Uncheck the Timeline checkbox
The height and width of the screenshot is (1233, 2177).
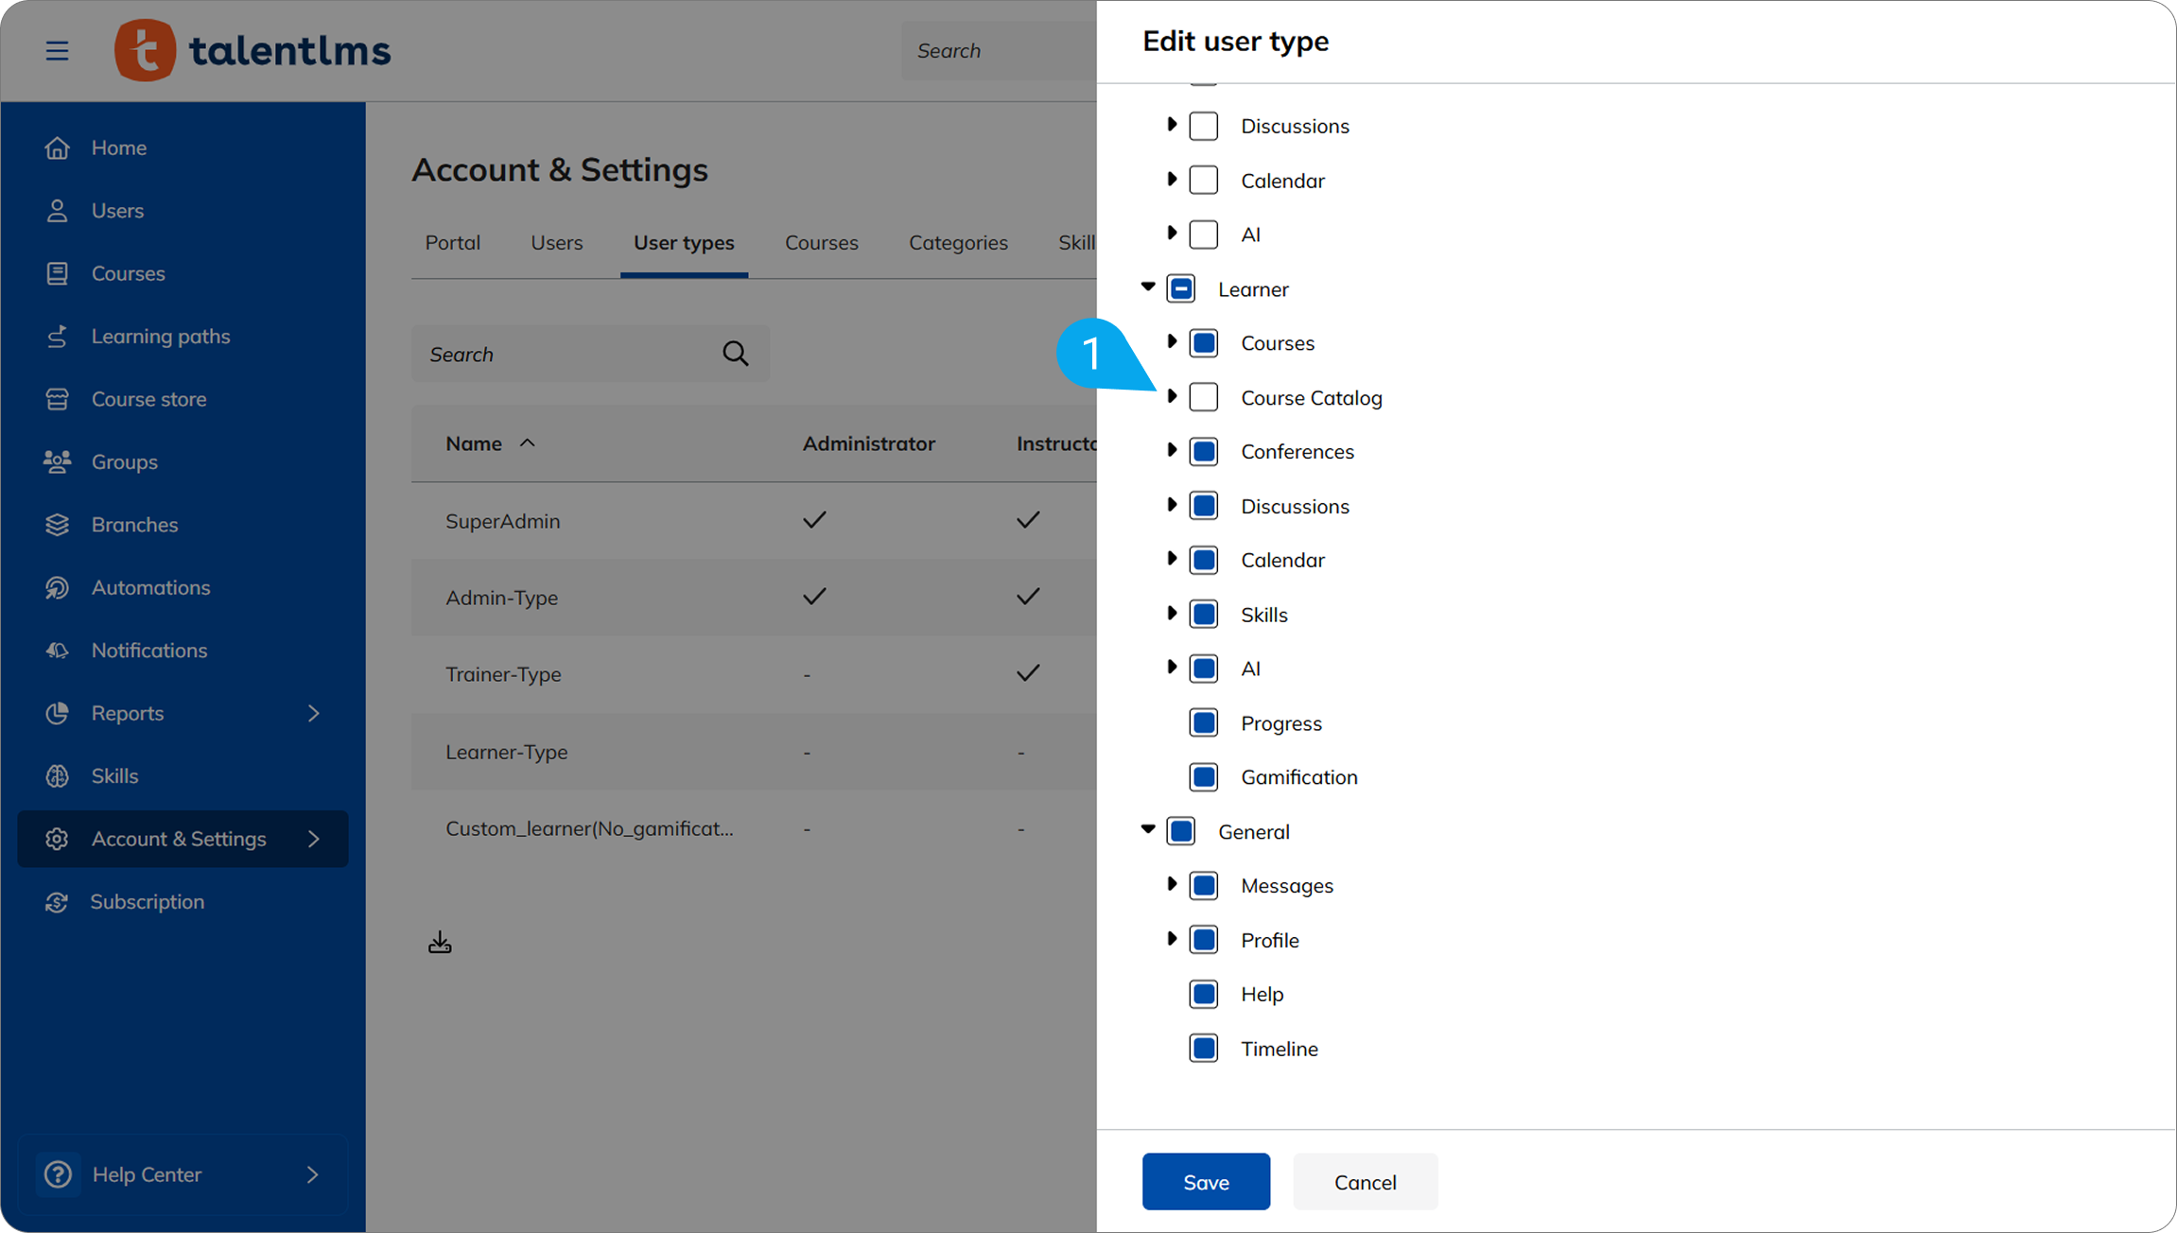[x=1203, y=1049]
